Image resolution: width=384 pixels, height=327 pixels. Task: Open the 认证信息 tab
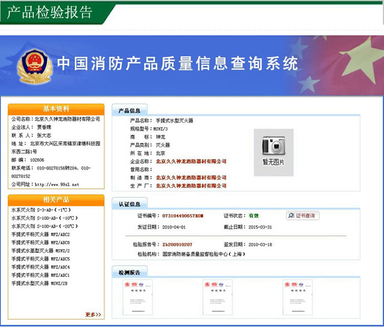click(130, 204)
